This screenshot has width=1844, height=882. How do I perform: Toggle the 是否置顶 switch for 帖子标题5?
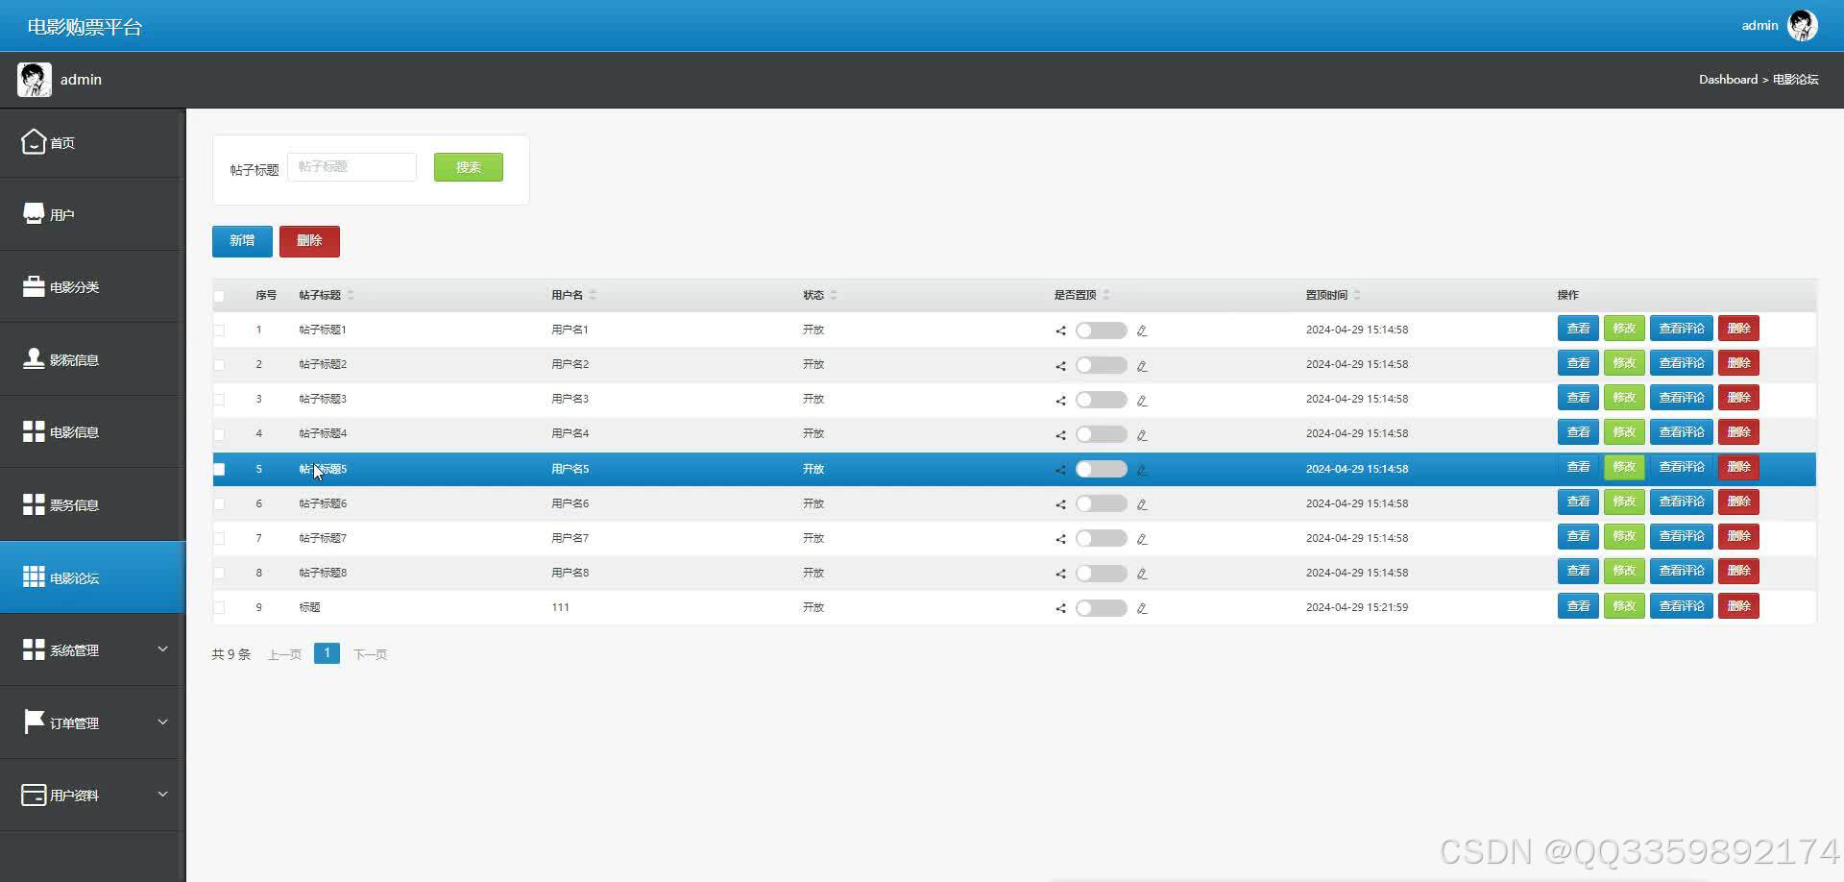coord(1101,469)
